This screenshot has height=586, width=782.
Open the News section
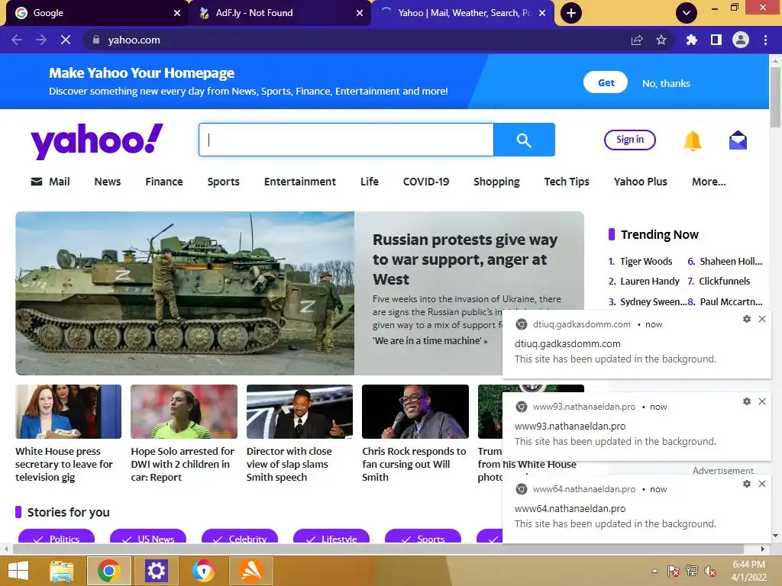(107, 182)
